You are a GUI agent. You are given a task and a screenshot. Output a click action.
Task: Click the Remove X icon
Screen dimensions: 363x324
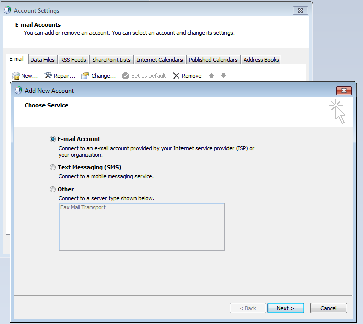tap(176, 76)
